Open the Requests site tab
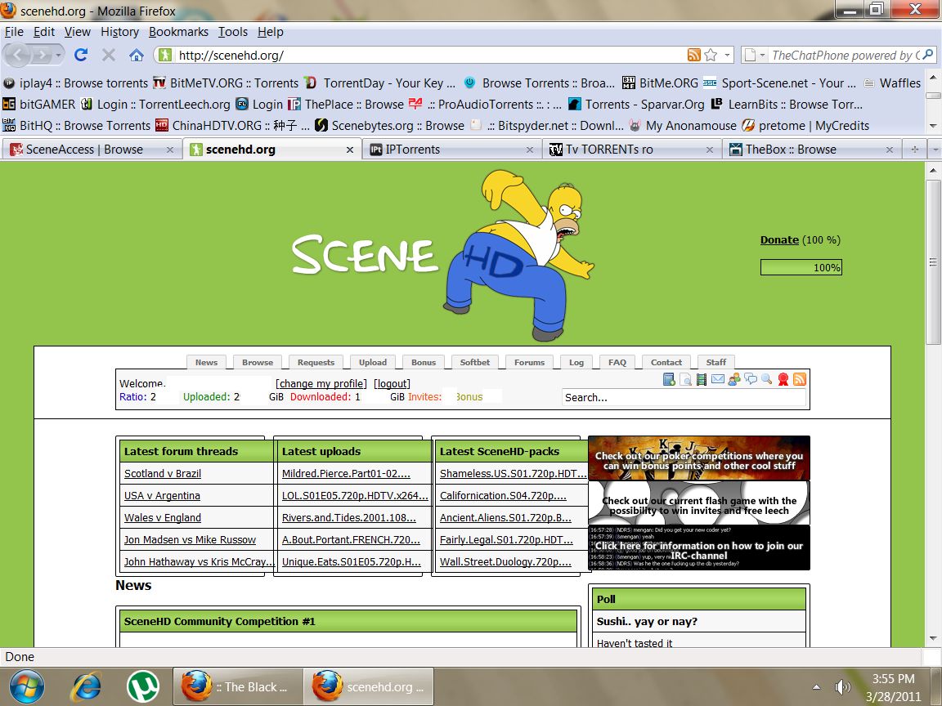The height and width of the screenshot is (706, 942). point(316,362)
